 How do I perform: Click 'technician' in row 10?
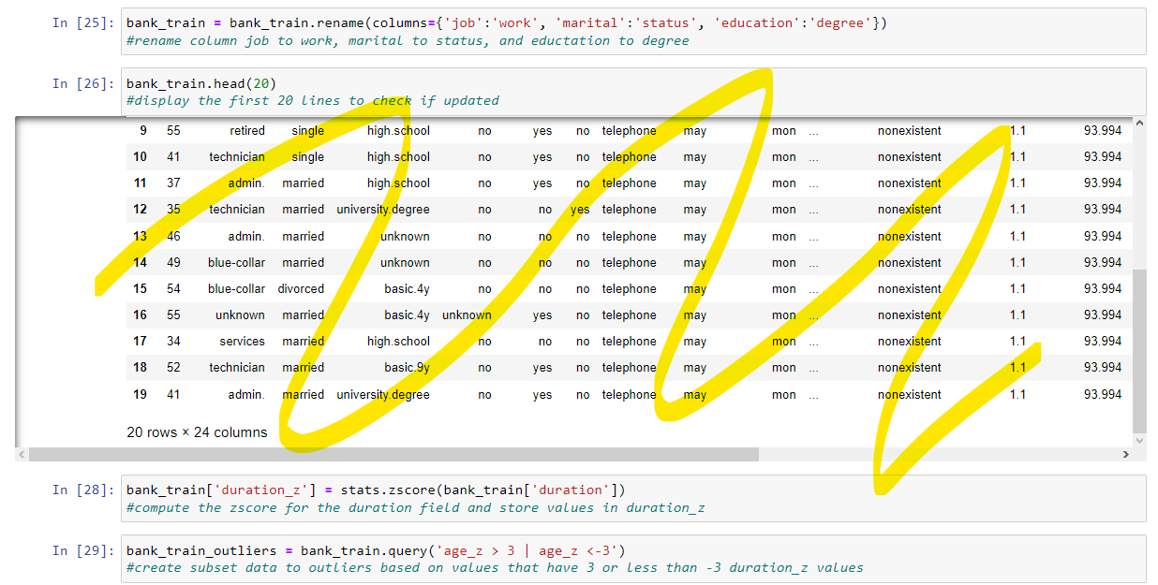coord(237,157)
